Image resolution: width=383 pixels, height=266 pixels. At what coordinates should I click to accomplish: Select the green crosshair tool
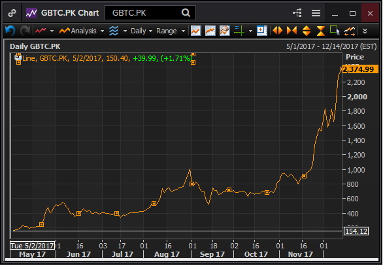(239, 31)
